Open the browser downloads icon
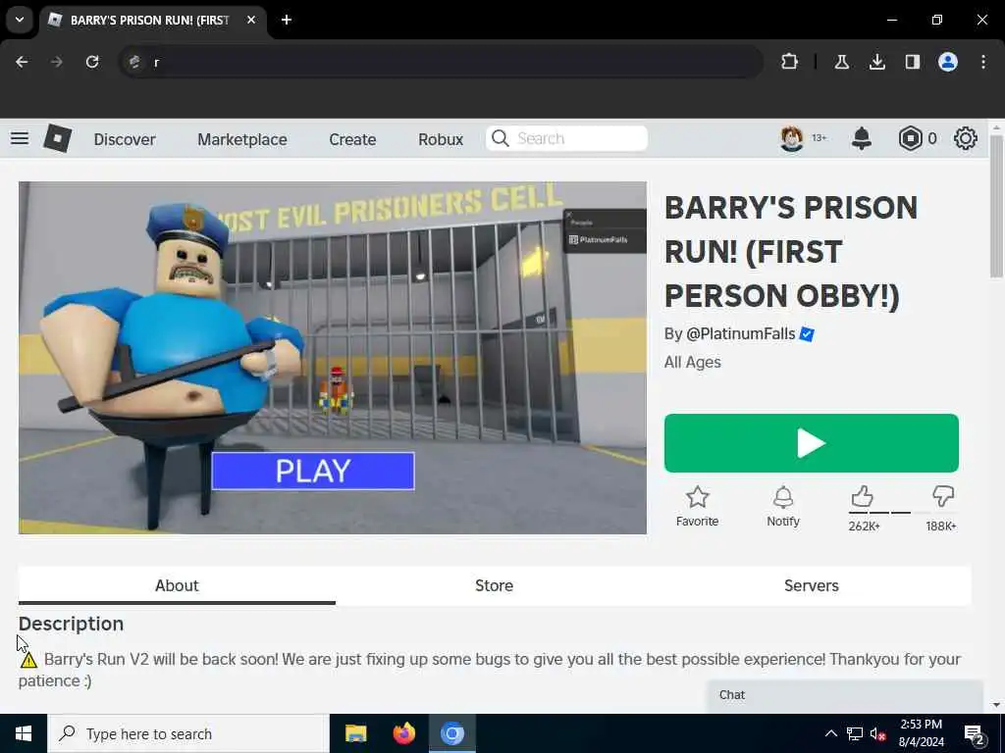Image resolution: width=1005 pixels, height=753 pixels. tap(876, 62)
